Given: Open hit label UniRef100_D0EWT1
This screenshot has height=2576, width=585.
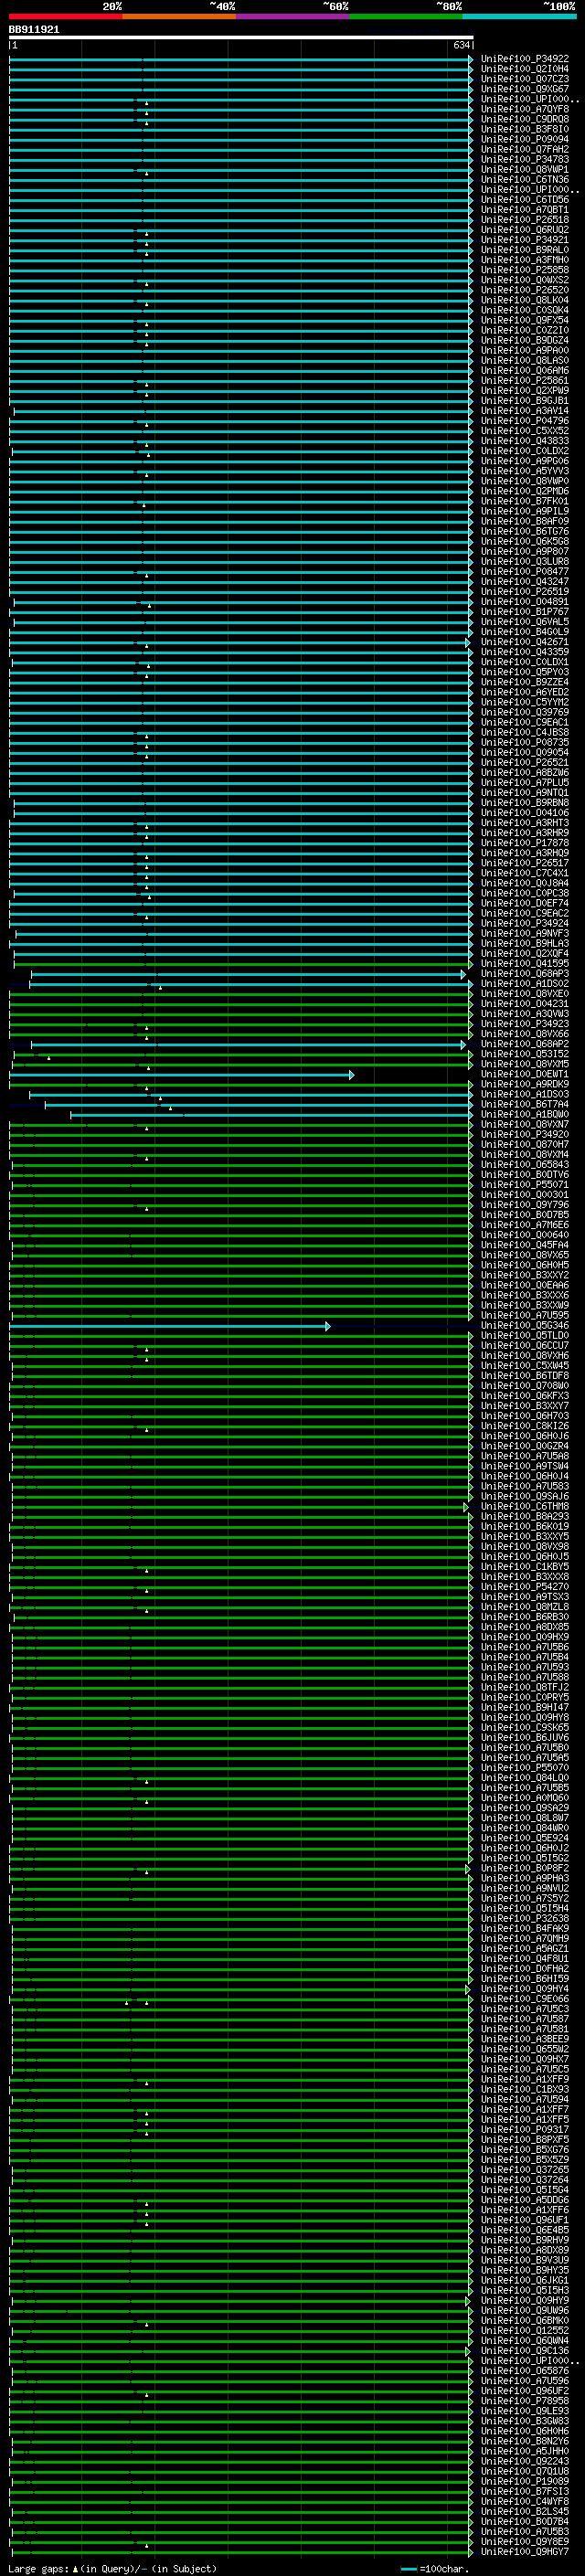Looking at the screenshot, I should pos(525,1074).
